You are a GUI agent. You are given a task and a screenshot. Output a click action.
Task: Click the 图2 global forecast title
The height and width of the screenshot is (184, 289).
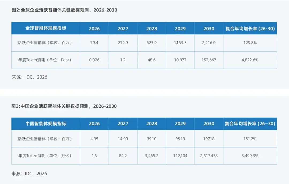(x=64, y=10)
